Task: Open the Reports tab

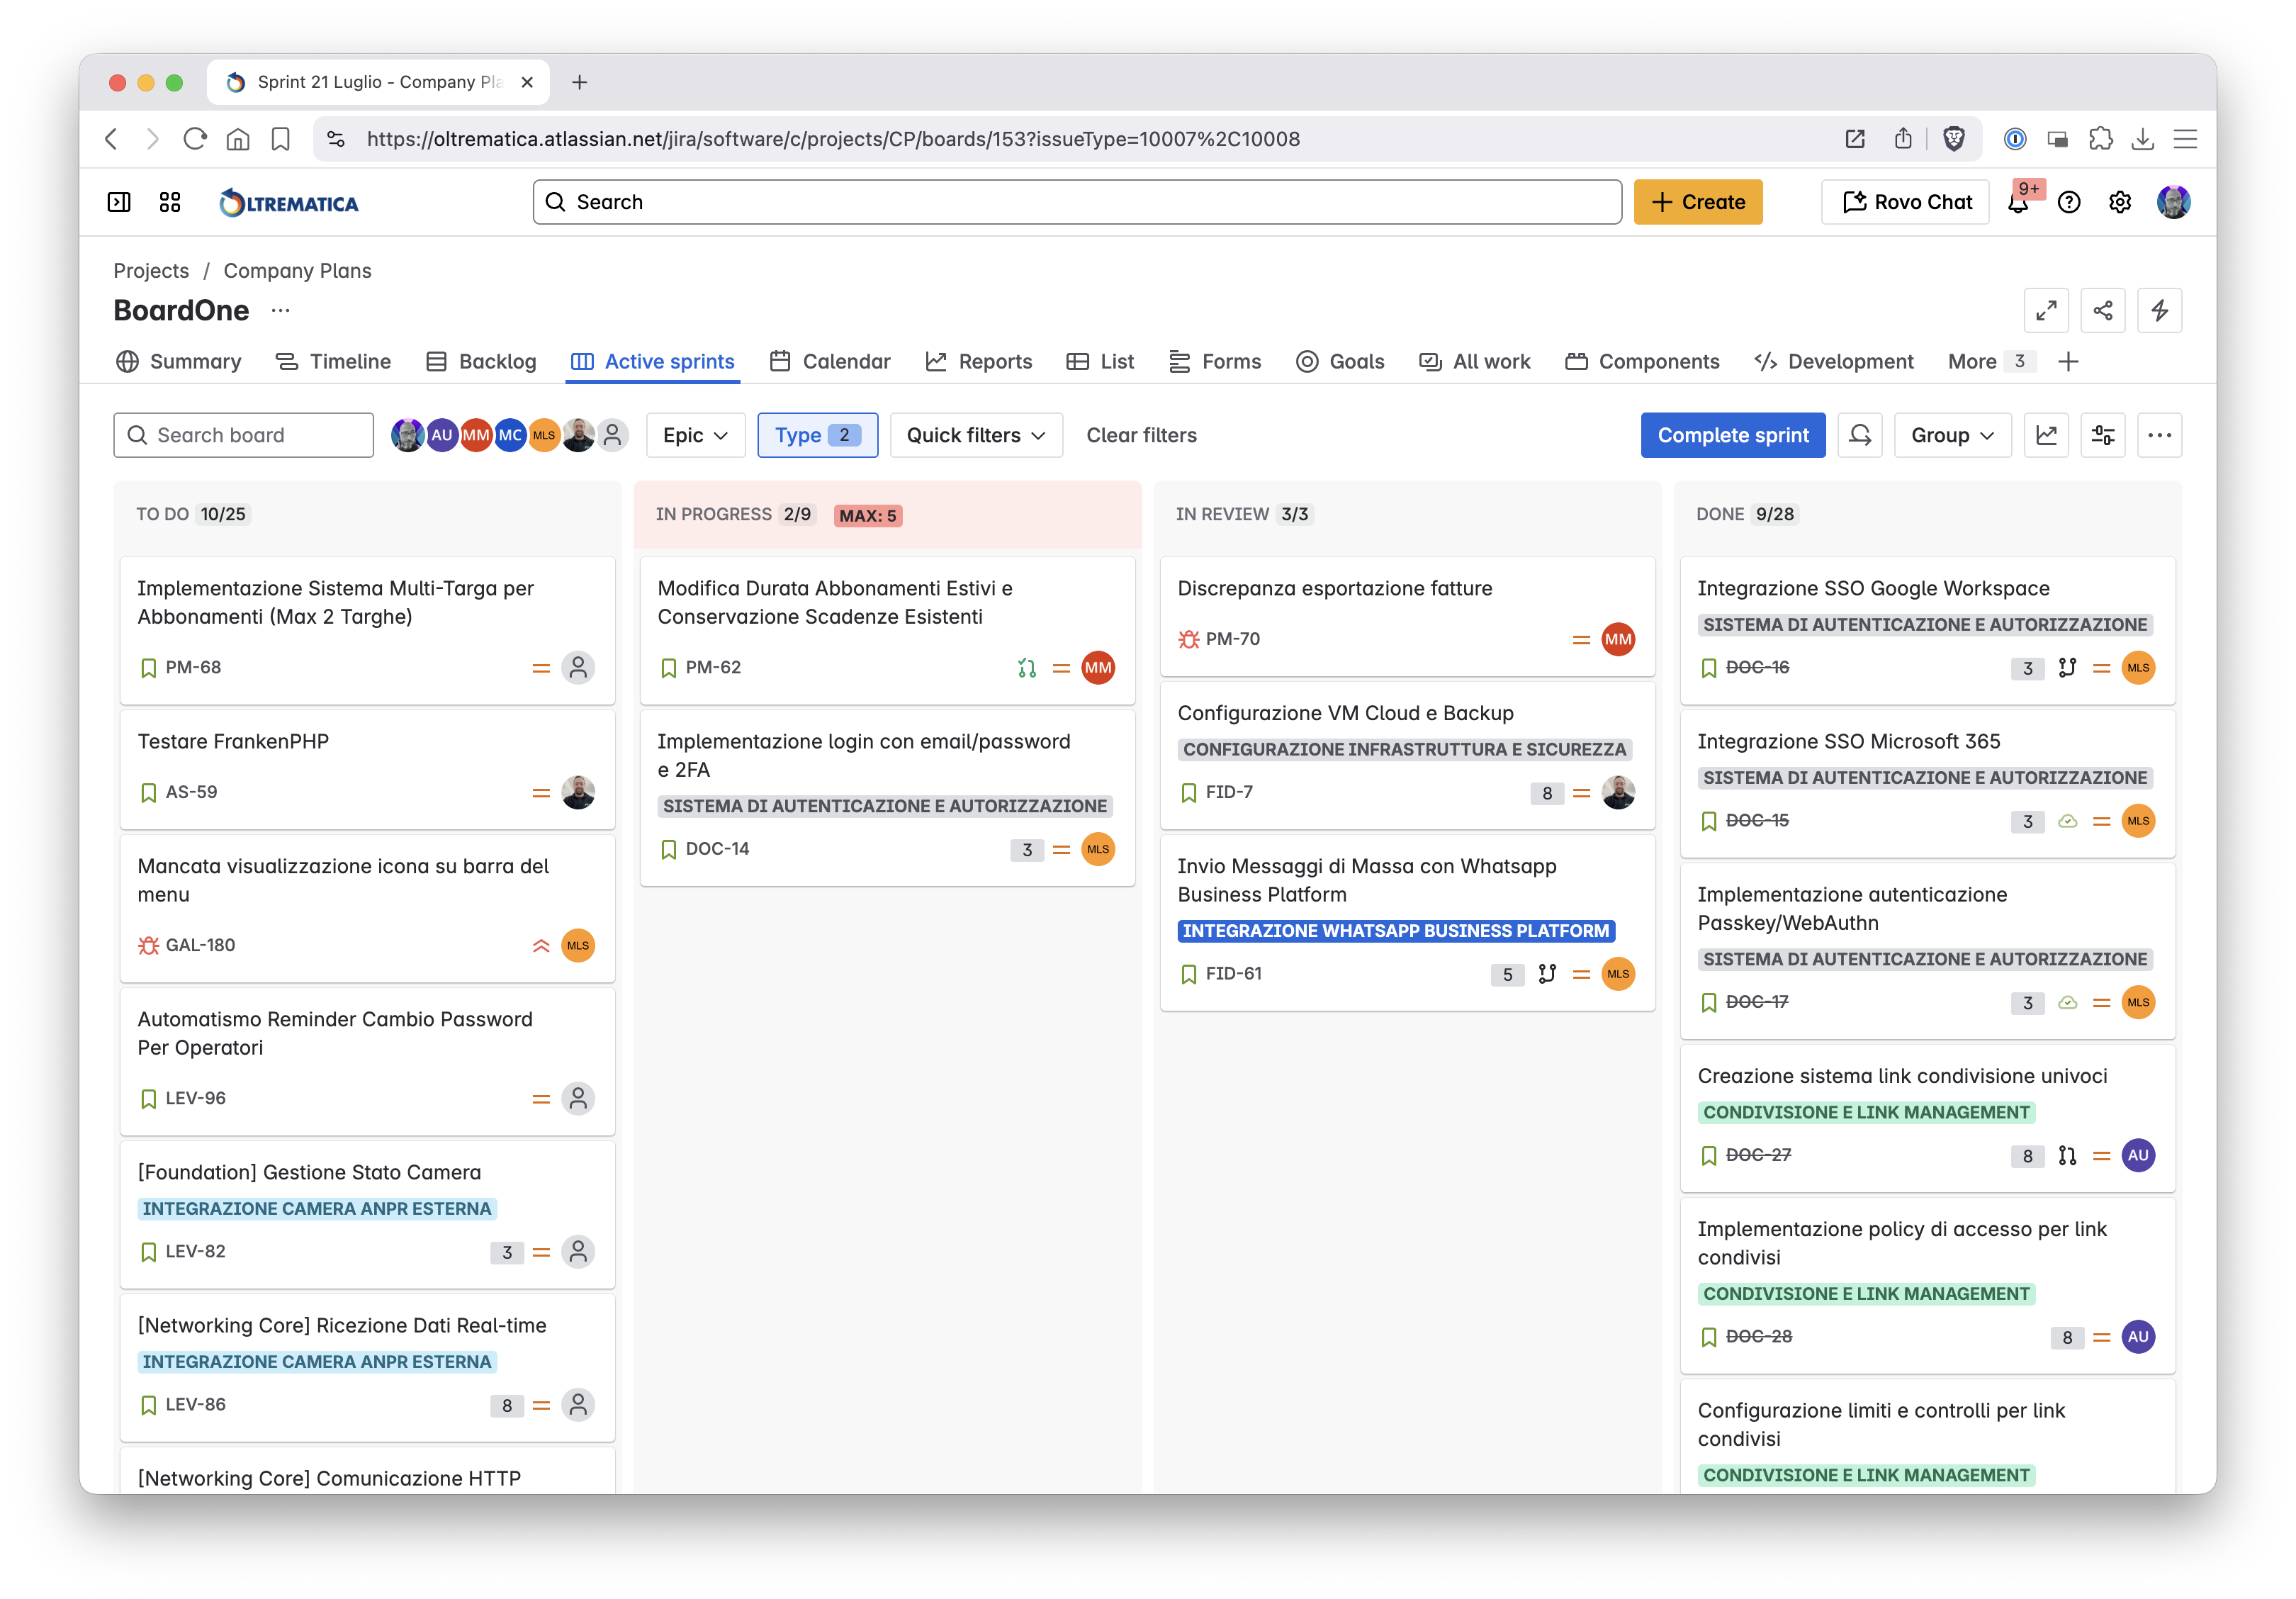Action: tap(979, 361)
